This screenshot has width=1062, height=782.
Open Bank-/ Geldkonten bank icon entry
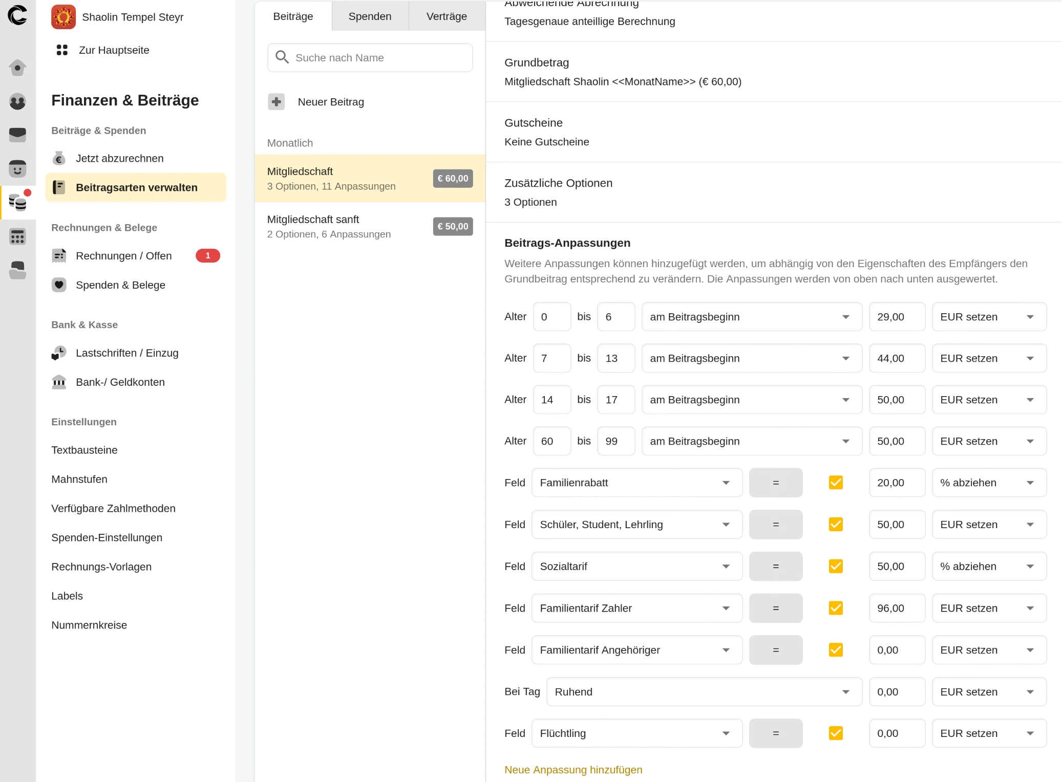pyautogui.click(x=59, y=382)
